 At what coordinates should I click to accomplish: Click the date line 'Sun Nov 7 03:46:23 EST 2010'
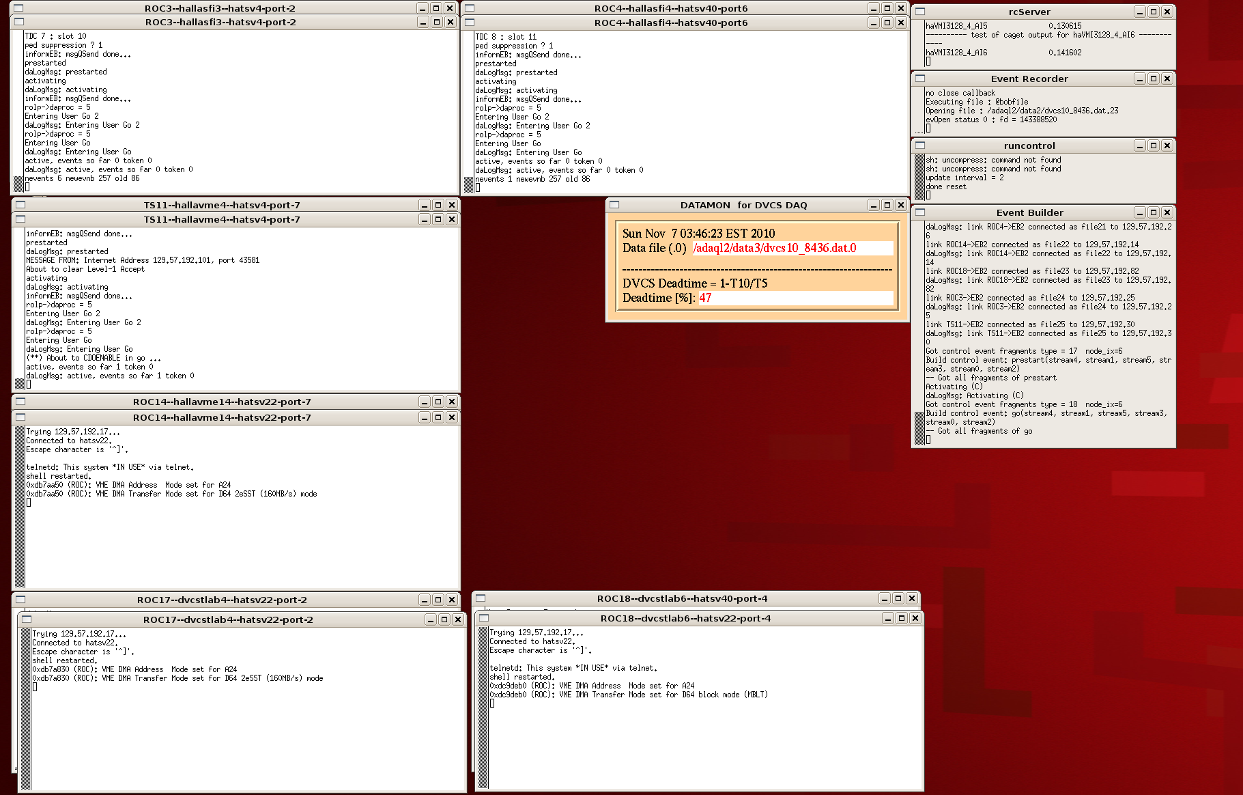tap(698, 234)
